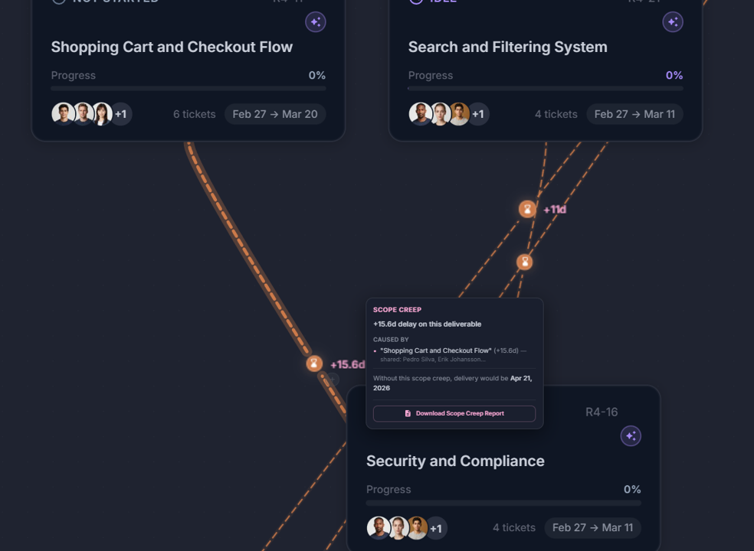Click the NOT STARTED clock icon
Viewport: 754px width, 551px height.
tap(58, 2)
